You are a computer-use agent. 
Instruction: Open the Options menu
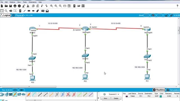(12, 2)
